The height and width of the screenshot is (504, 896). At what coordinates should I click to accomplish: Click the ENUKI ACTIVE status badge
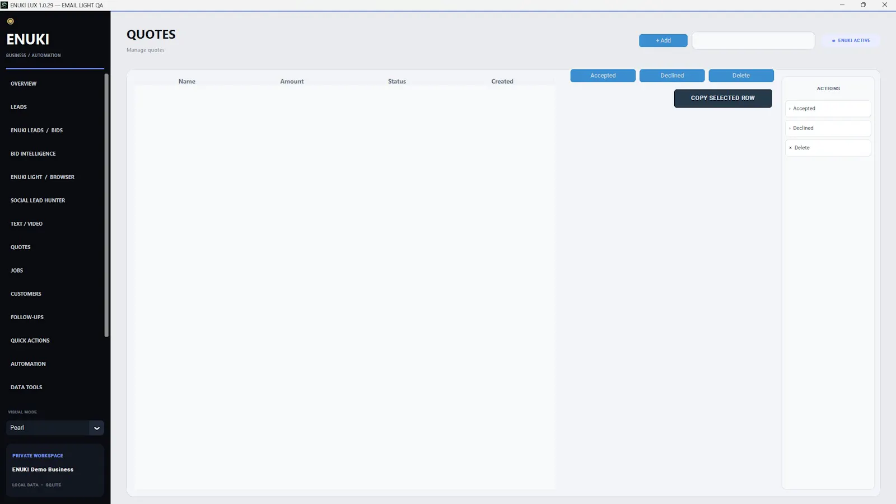(x=851, y=40)
